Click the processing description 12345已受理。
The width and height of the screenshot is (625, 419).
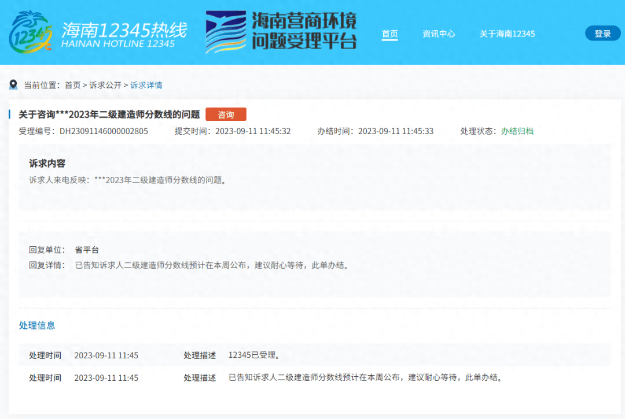pyautogui.click(x=254, y=355)
